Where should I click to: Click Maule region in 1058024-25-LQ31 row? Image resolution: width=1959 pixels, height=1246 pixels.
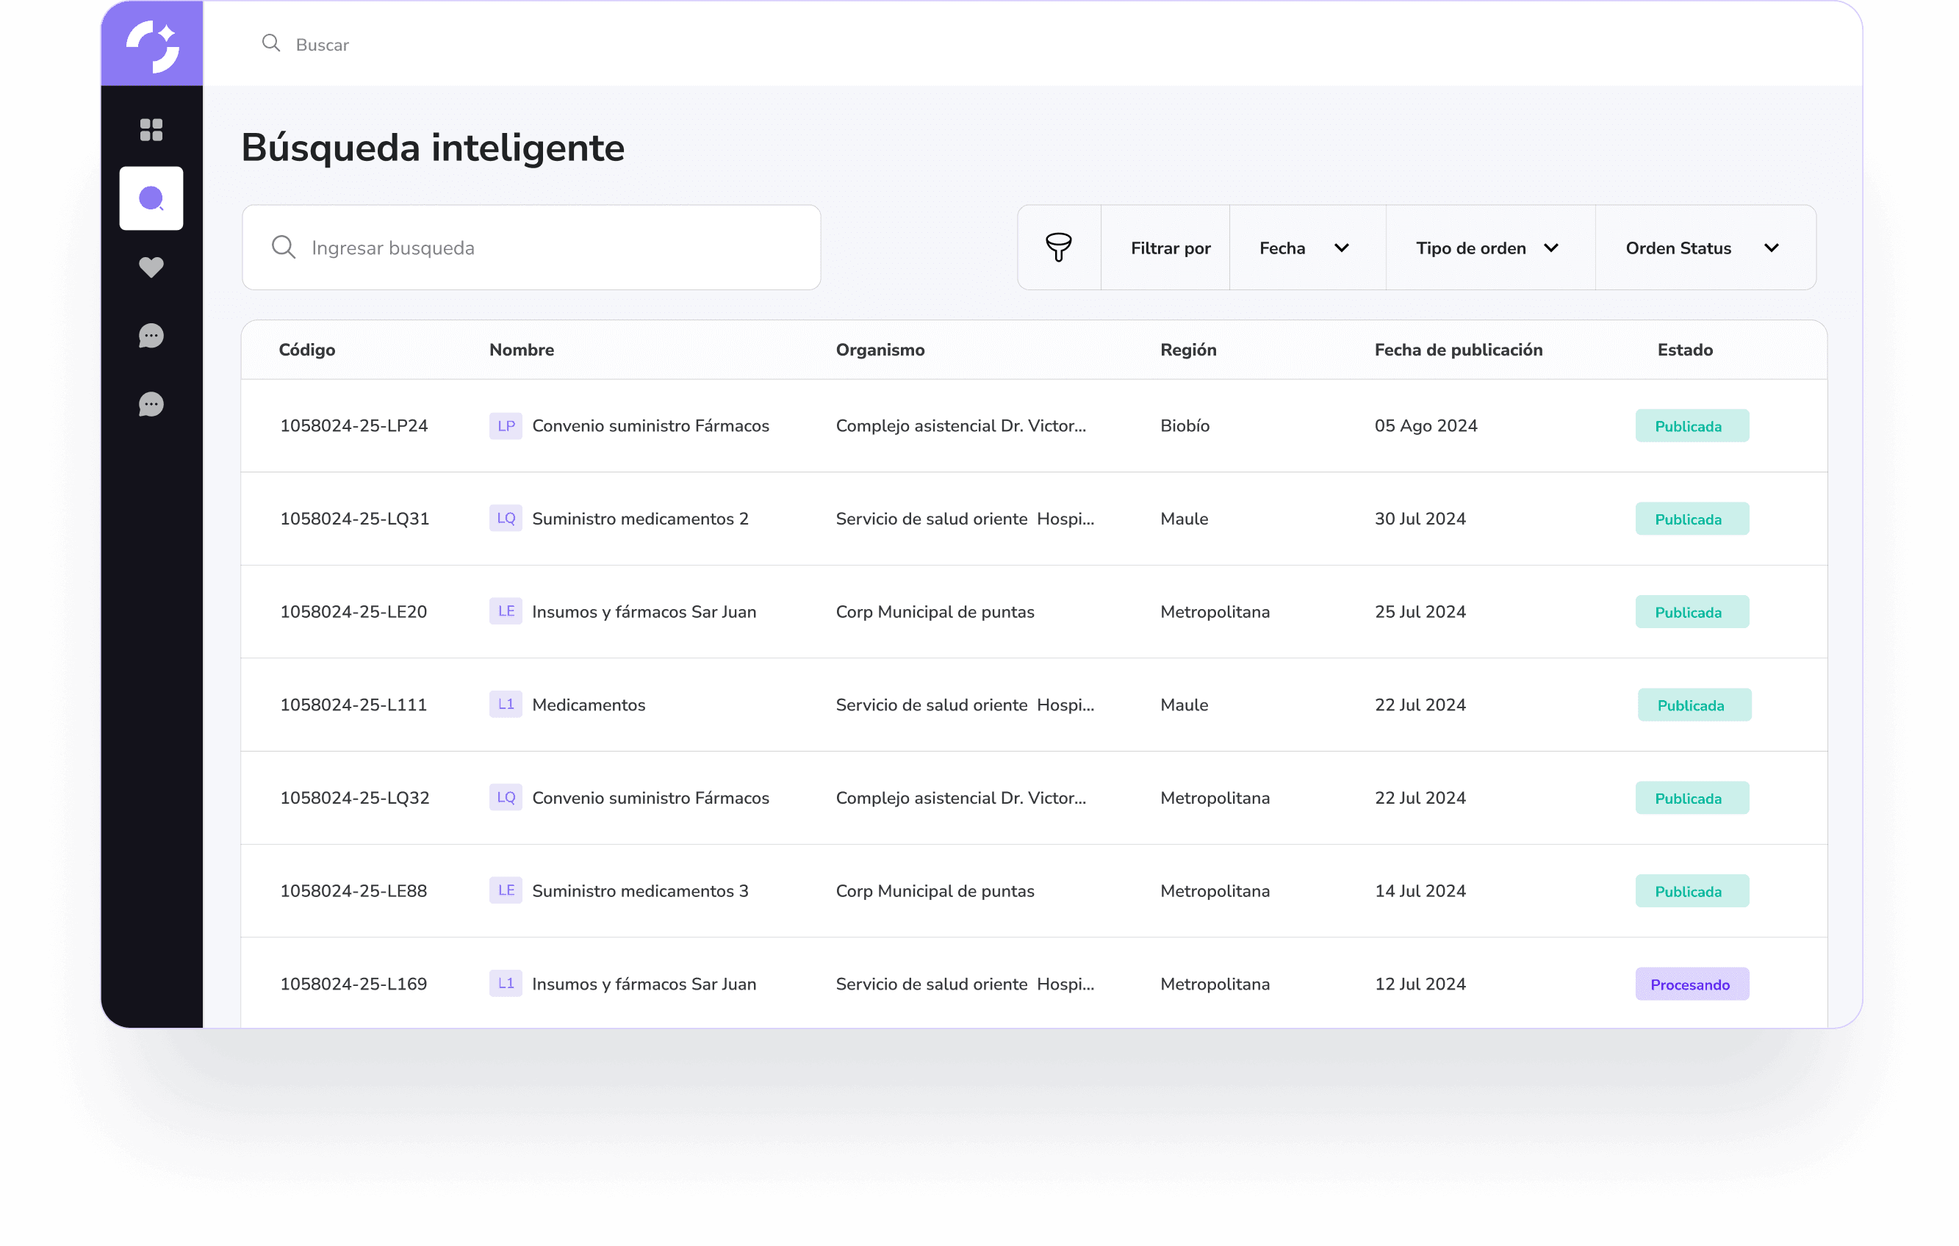1184,518
